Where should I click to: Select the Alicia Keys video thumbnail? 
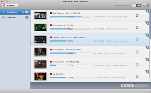click(x=40, y=27)
